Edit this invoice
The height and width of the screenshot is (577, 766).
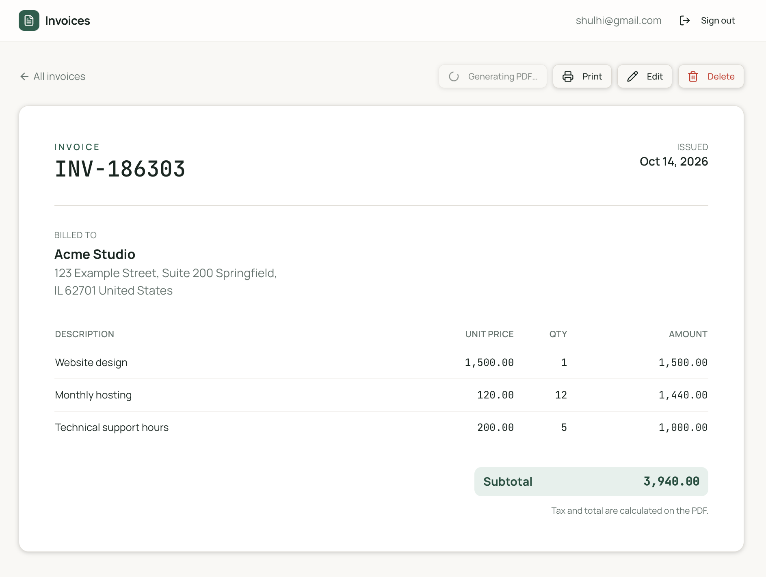click(x=645, y=76)
